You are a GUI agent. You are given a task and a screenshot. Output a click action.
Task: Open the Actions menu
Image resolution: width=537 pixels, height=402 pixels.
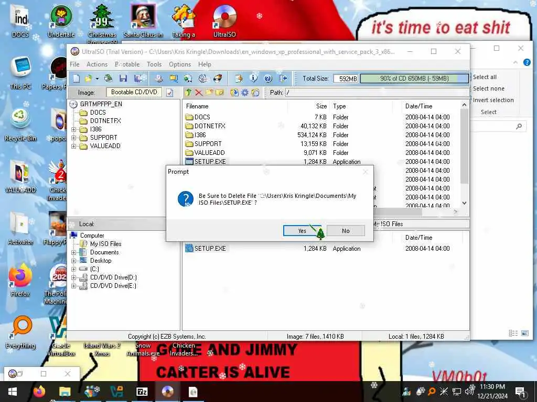(x=97, y=64)
